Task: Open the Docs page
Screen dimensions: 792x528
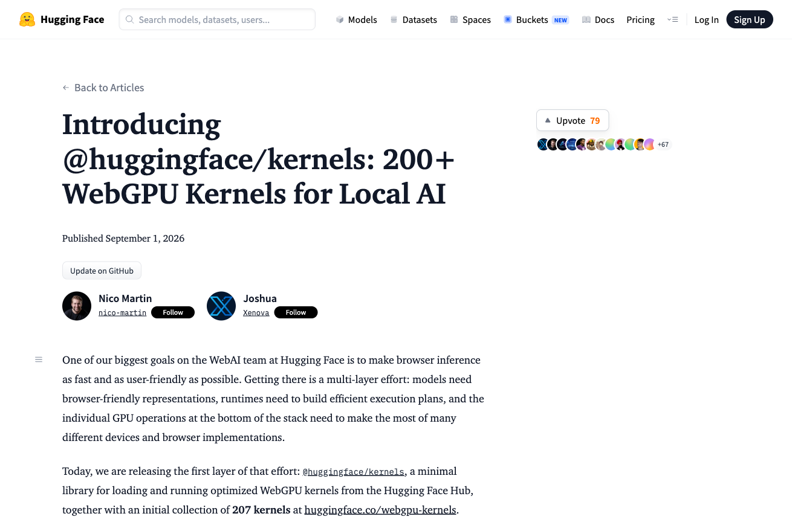Action: [x=598, y=19]
